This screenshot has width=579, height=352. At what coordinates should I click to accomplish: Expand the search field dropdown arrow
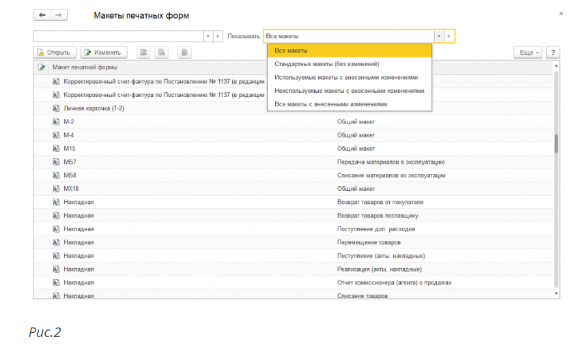click(208, 36)
